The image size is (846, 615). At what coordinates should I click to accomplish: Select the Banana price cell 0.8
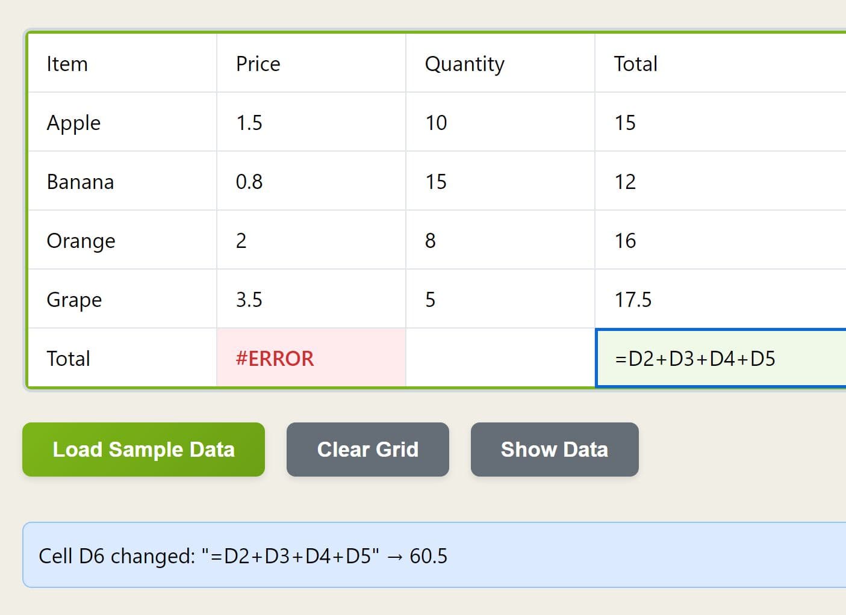click(x=311, y=181)
